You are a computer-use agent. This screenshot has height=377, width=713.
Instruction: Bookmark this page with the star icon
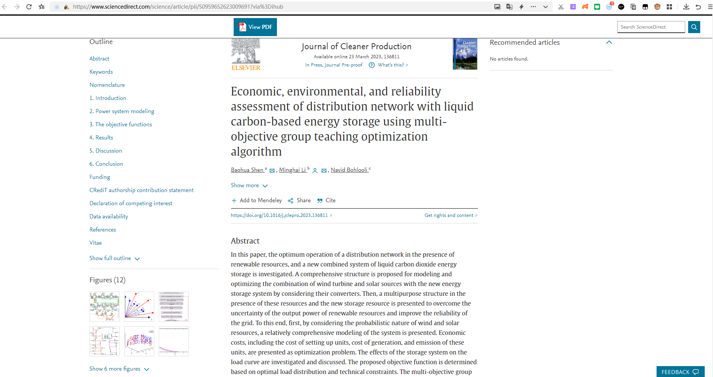[42, 7]
